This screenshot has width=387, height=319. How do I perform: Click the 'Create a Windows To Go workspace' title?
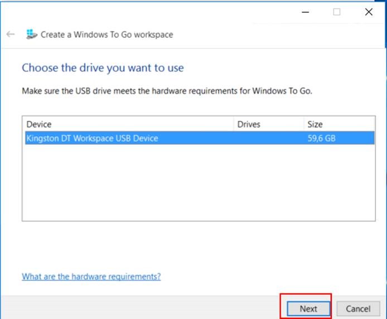(x=107, y=35)
